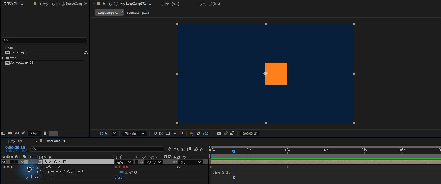Open grid and guide options icon
Viewport: 441px width, 184px height.
point(181,133)
